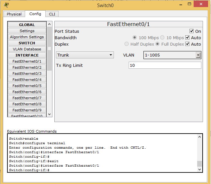Click the SWITCH header button
This screenshot has height=184, width=211.
click(x=27, y=43)
